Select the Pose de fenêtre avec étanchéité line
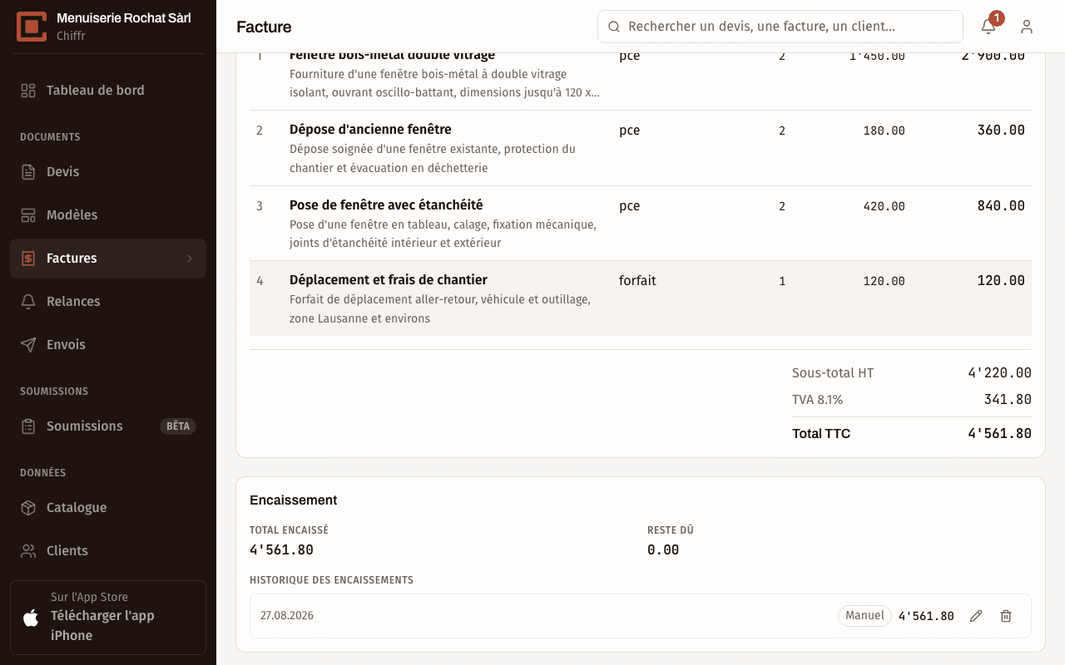This screenshot has width=1065, height=665. (x=641, y=224)
